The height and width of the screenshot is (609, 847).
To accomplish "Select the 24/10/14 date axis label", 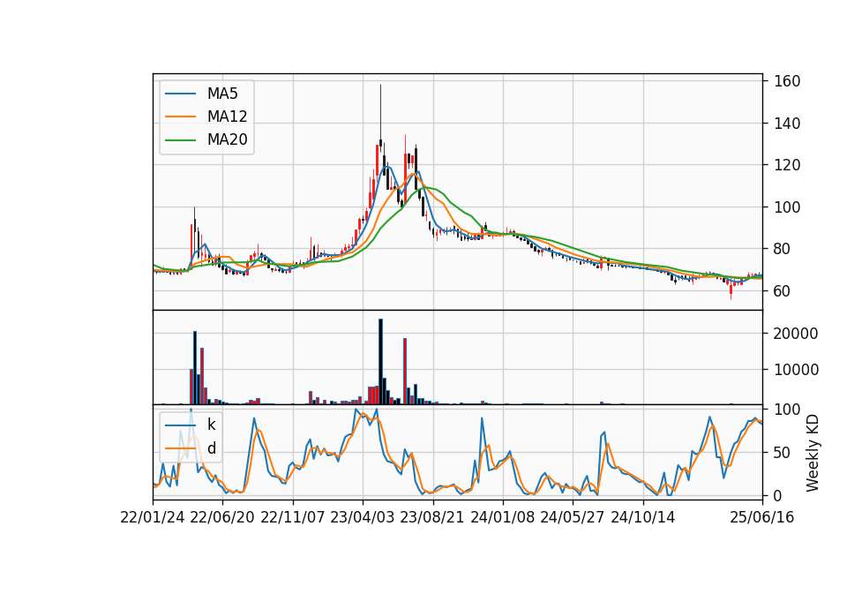I will click(643, 518).
